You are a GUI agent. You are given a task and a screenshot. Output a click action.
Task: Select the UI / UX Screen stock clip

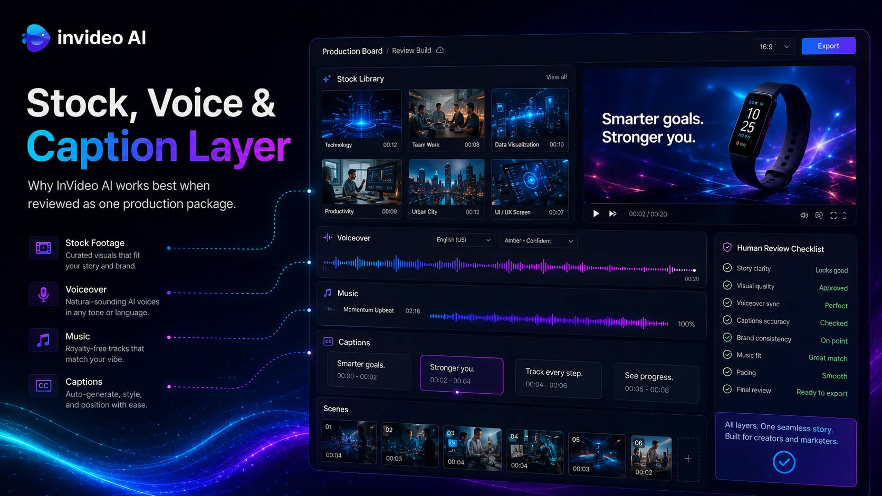point(530,189)
